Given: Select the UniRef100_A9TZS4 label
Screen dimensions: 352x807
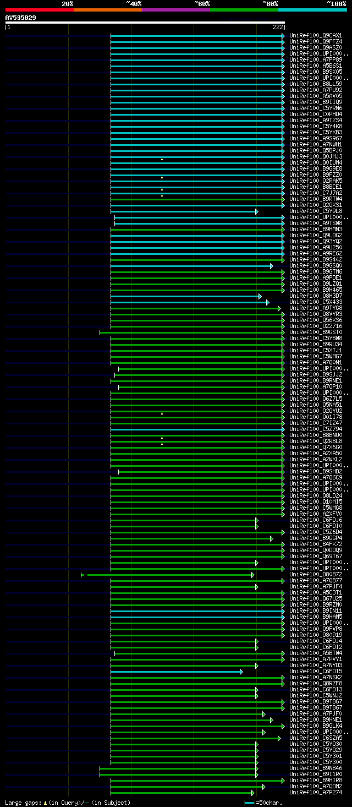Looking at the screenshot, I should 316,120.
